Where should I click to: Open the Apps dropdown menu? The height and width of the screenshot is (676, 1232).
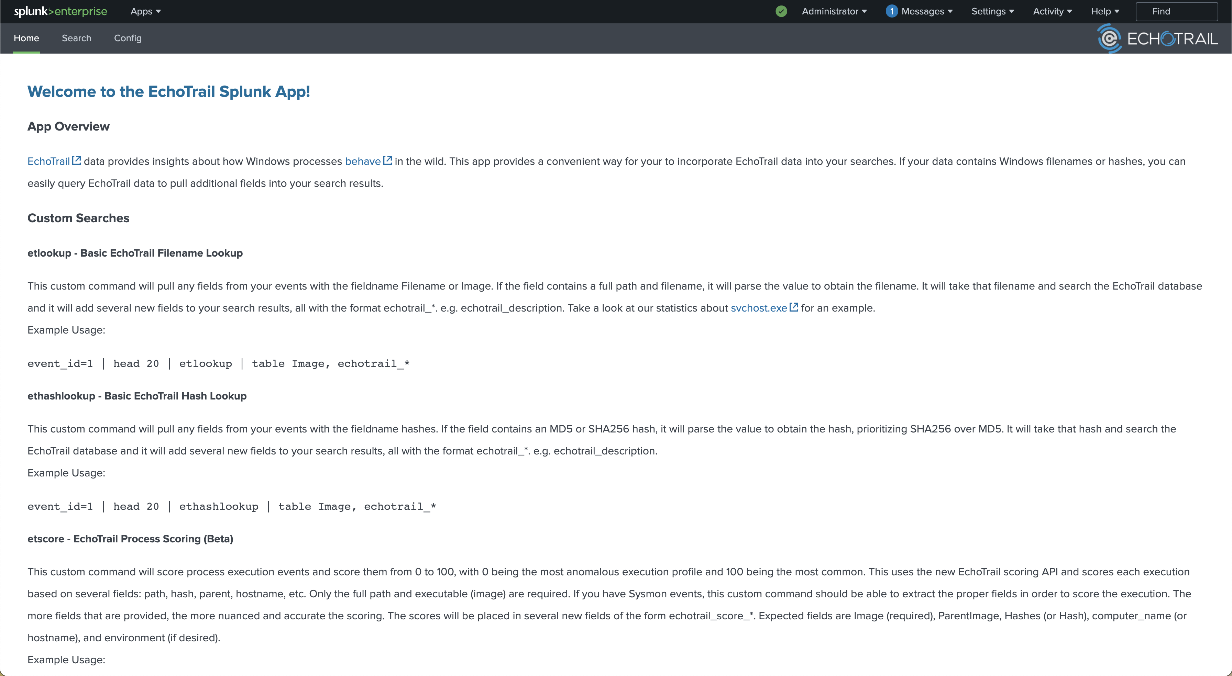pos(145,11)
